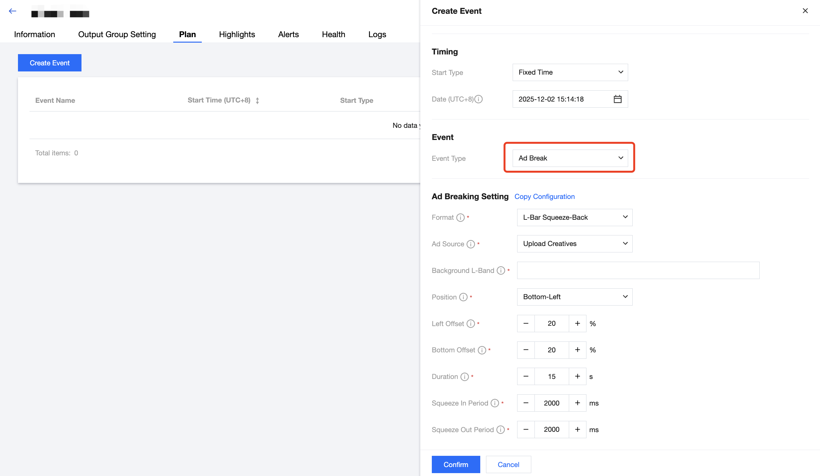Open the Output Group Setting tab
The width and height of the screenshot is (820, 476).
(x=117, y=35)
